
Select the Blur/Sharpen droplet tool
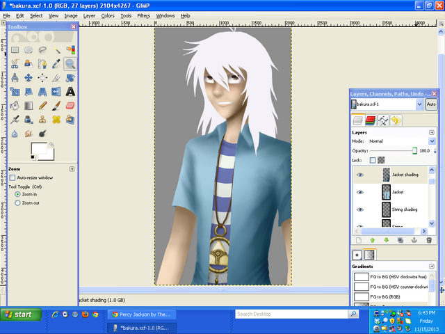pos(15,134)
